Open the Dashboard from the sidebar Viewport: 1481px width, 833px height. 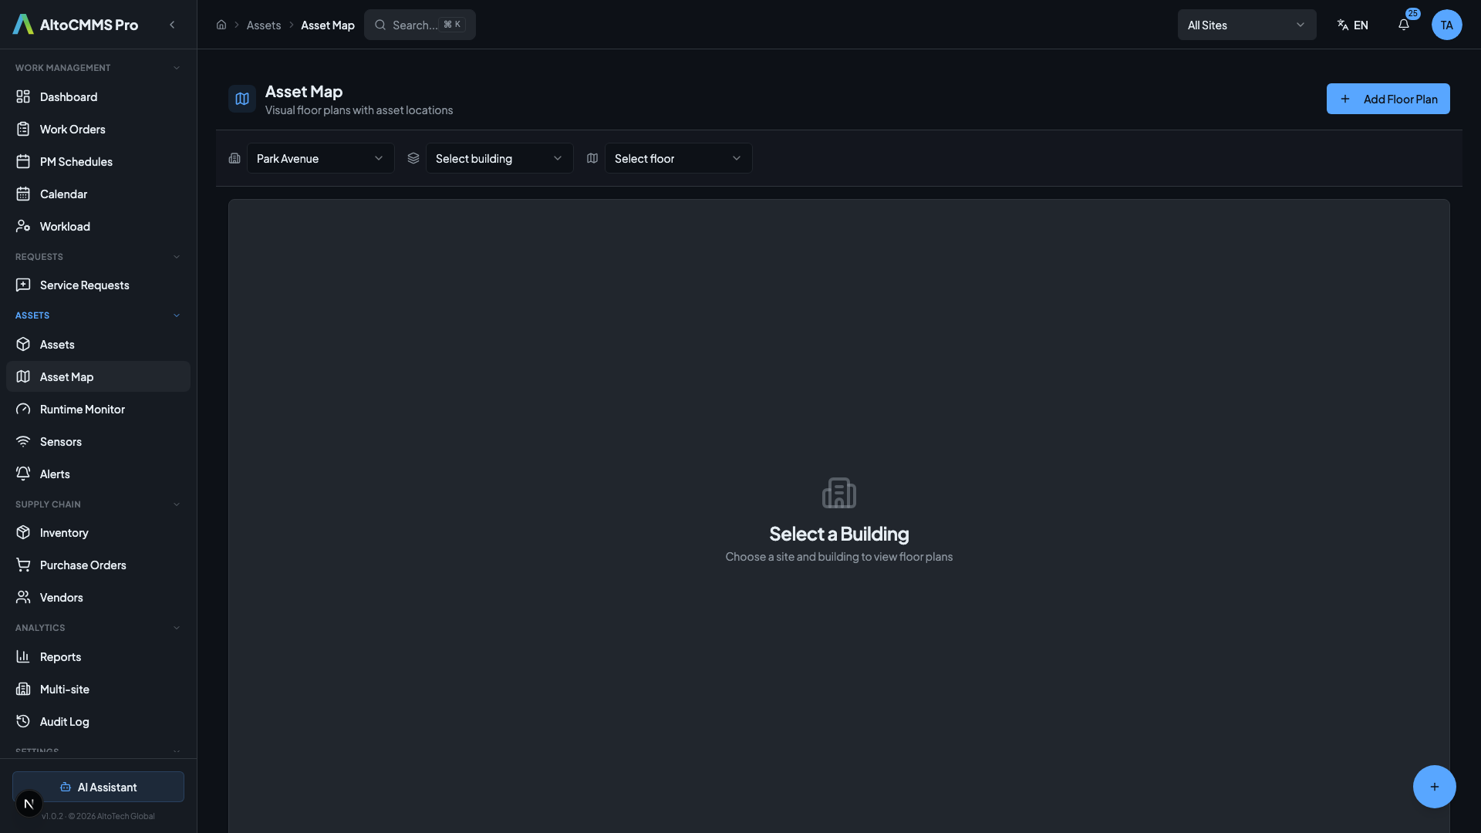click(68, 96)
